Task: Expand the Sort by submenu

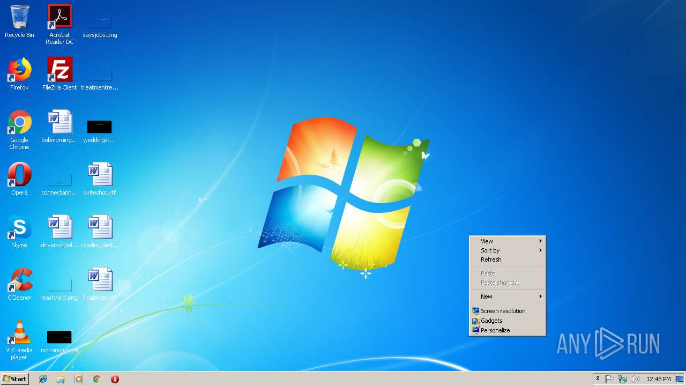Action: 508,250
